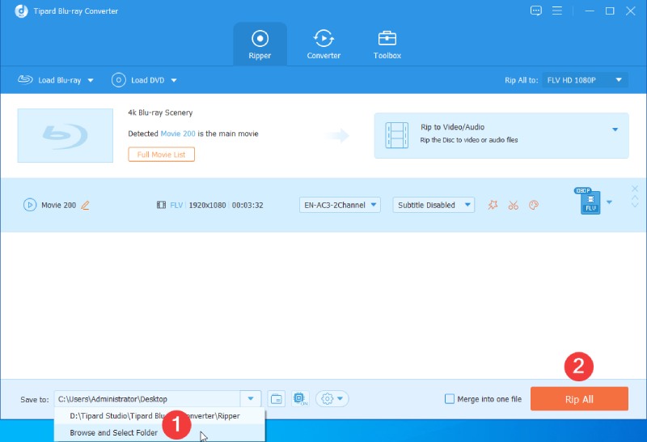Click the film strip icon in Rip to Video/Audio
The width and height of the screenshot is (647, 442).
pos(396,135)
